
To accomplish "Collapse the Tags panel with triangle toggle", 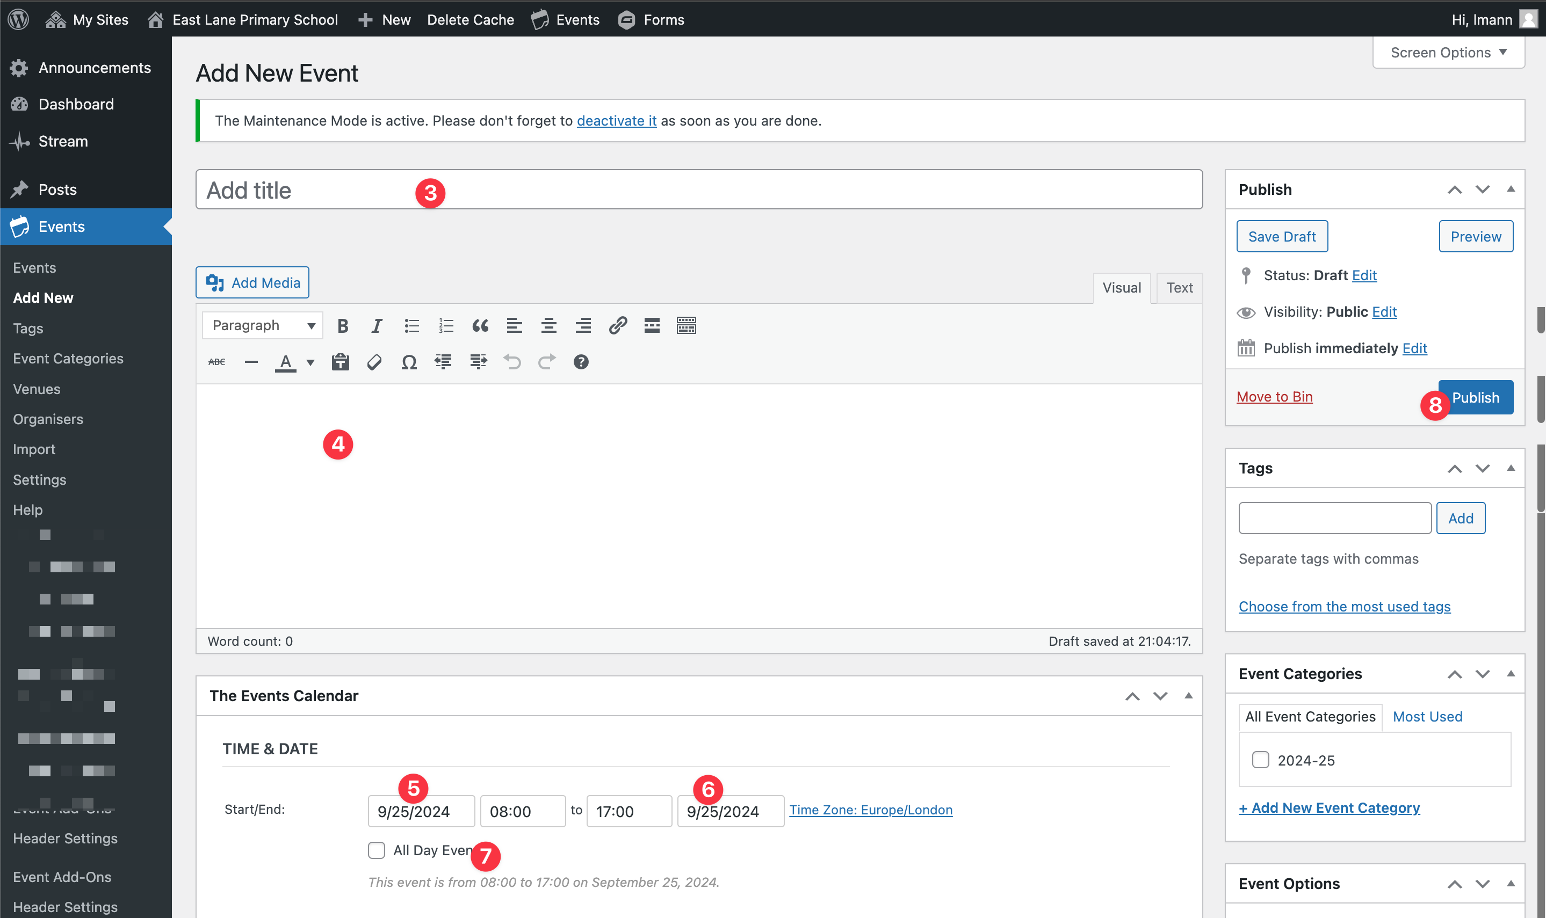I will click(1511, 468).
